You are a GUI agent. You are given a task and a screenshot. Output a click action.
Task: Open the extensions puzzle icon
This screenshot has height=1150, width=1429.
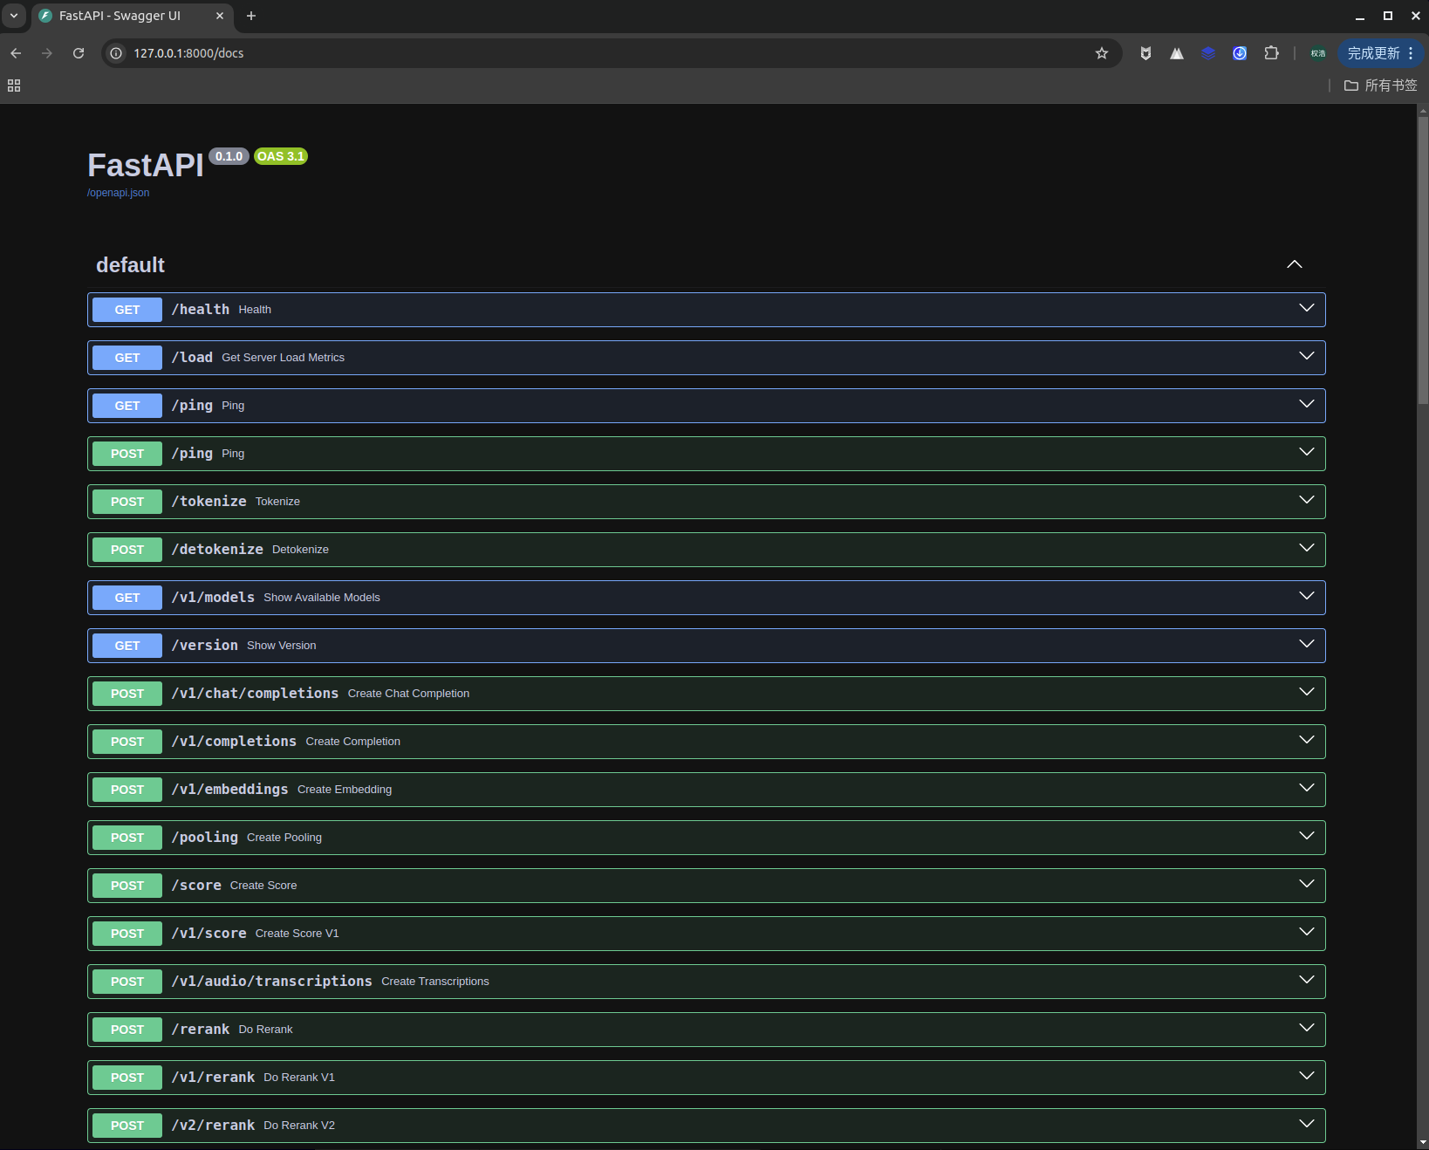1271,53
